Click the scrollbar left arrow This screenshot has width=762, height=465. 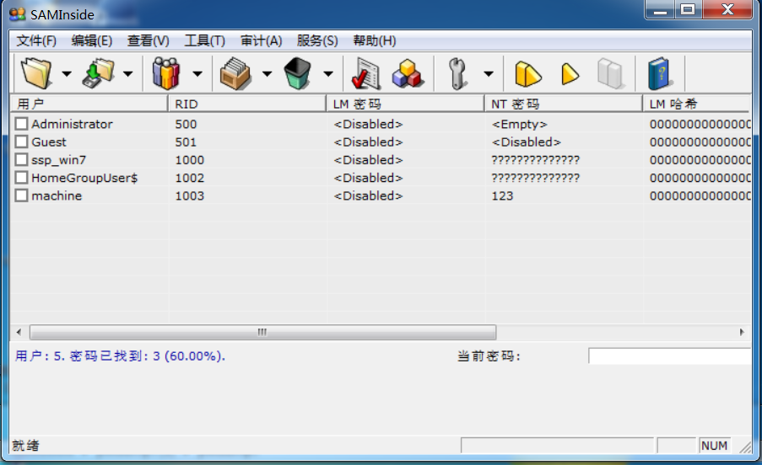19,332
